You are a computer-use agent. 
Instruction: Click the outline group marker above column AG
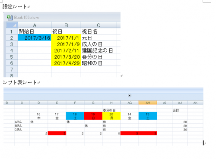[x=130, y=96]
